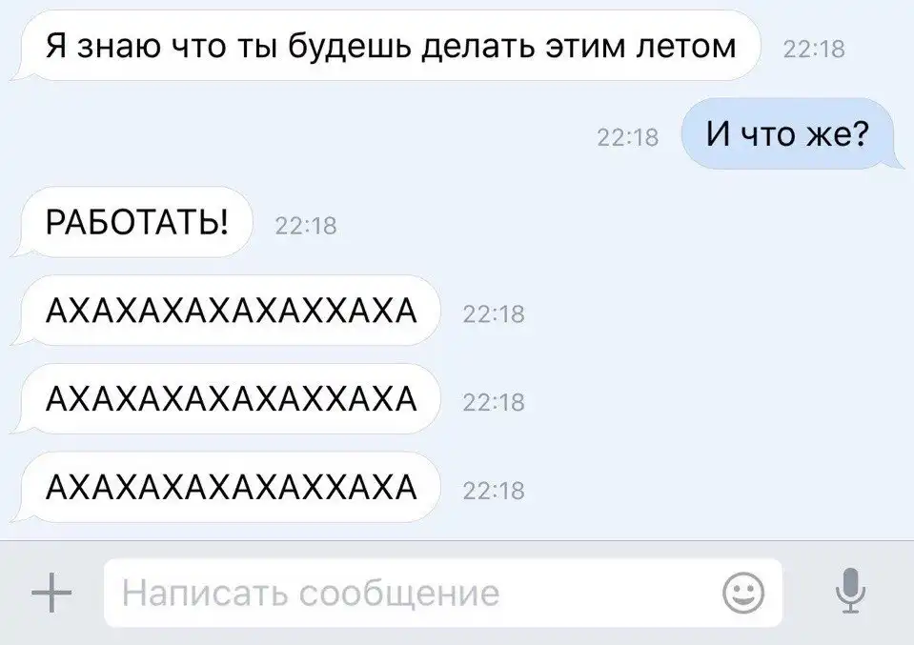
Task: Click the timestamp beside the last АХАХАХА message
Action: tap(494, 492)
